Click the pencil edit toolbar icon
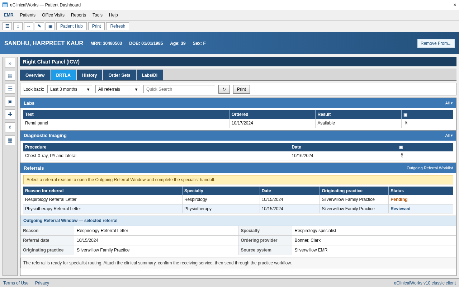 click(39, 26)
